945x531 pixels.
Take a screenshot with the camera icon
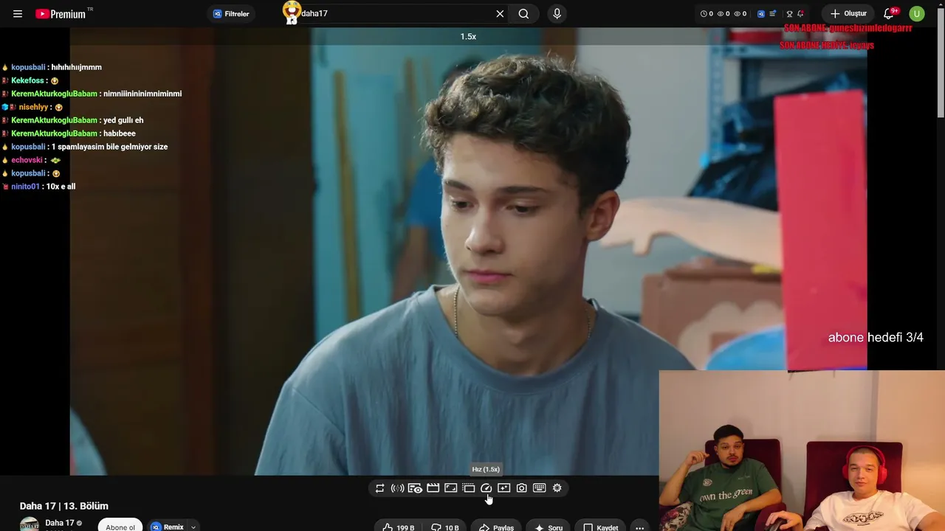click(x=521, y=488)
